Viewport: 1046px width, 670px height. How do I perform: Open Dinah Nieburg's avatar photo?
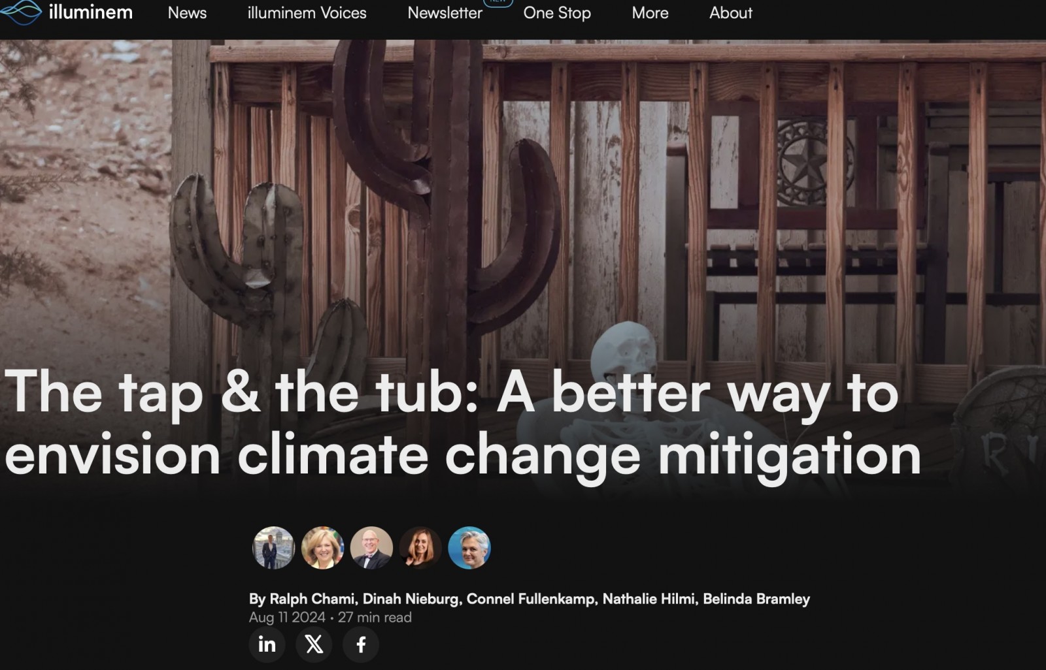pos(322,548)
